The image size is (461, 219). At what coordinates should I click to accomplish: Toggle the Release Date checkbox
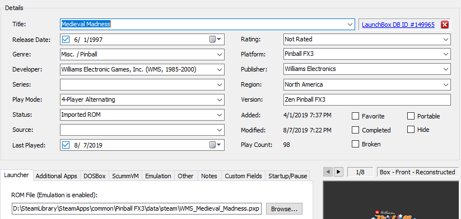pyautogui.click(x=66, y=39)
